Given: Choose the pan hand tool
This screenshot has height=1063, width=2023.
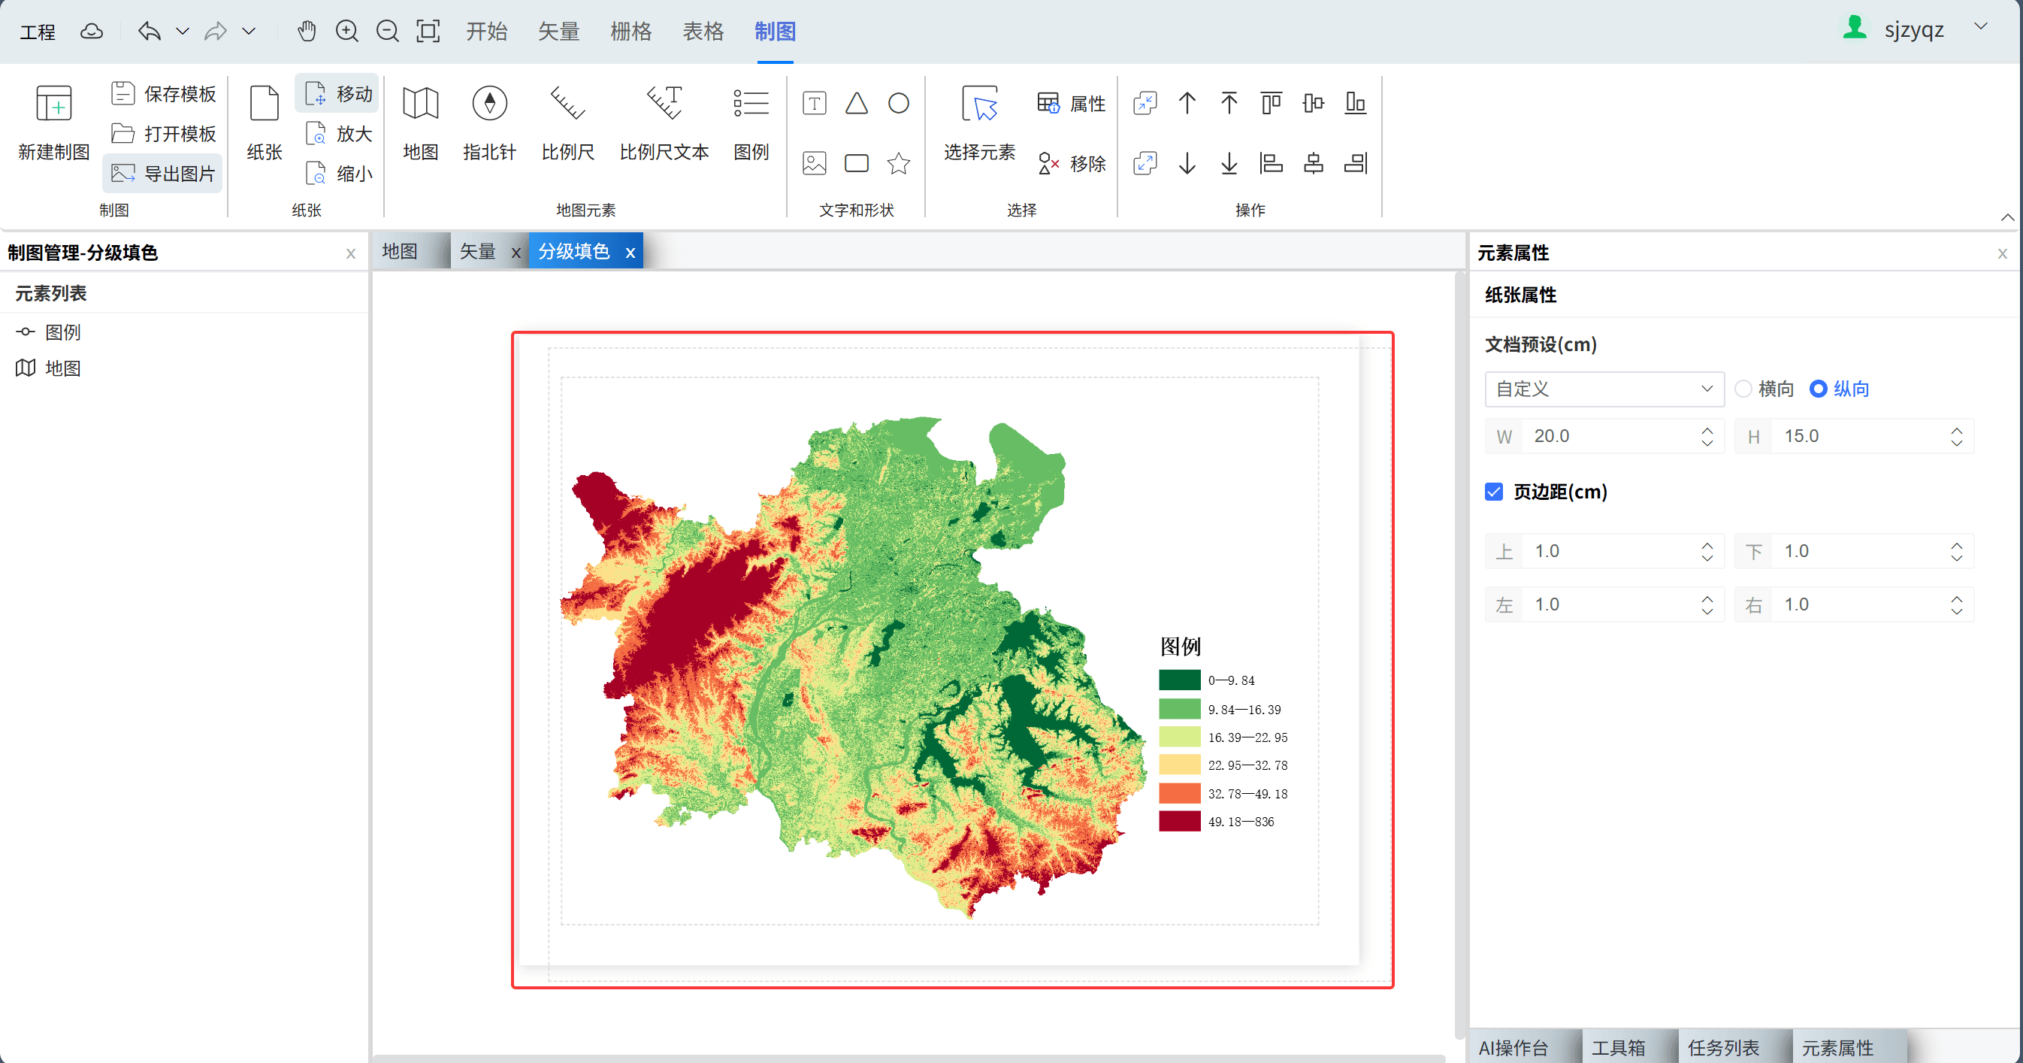Looking at the screenshot, I should pyautogui.click(x=307, y=32).
